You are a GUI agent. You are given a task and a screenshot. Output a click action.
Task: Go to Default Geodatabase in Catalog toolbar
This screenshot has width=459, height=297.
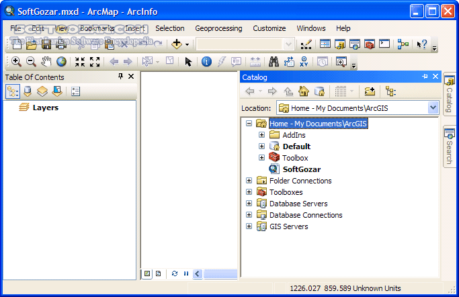(319, 91)
